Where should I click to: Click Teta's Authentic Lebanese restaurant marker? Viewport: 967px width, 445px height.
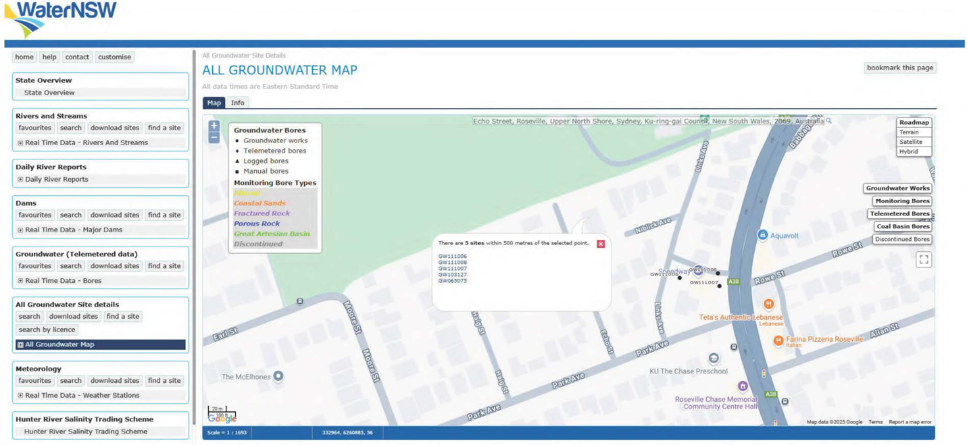768,304
